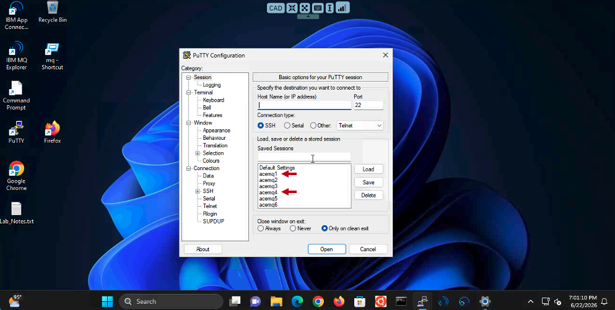Click the Settings gear taskbar icon
This screenshot has width=615, height=310.
pos(485,301)
